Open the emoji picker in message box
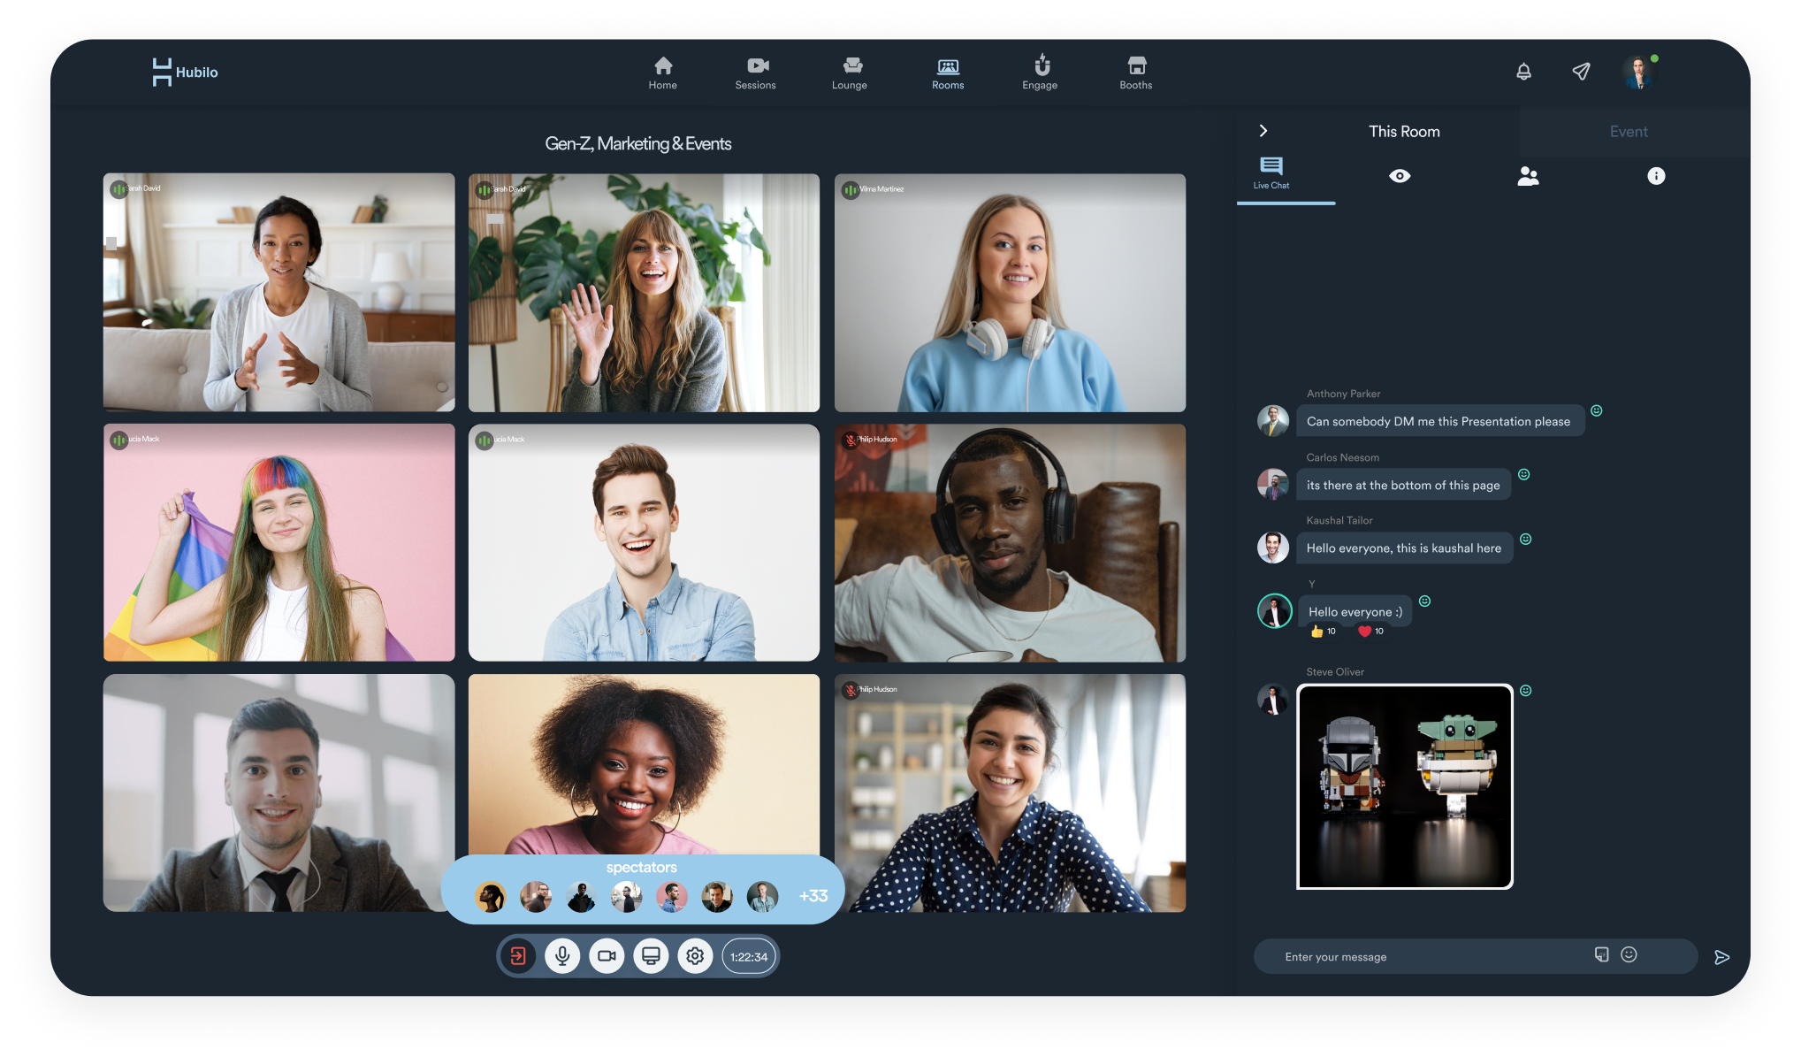 click(1629, 954)
